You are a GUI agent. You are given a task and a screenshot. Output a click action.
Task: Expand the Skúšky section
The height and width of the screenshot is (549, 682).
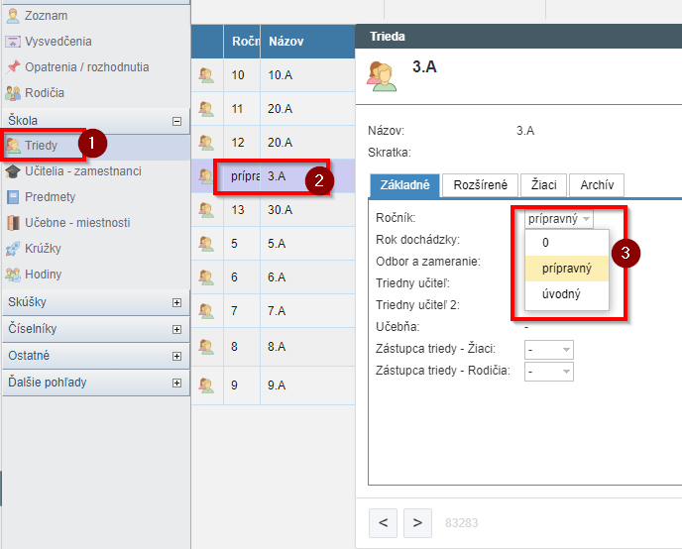tap(177, 303)
